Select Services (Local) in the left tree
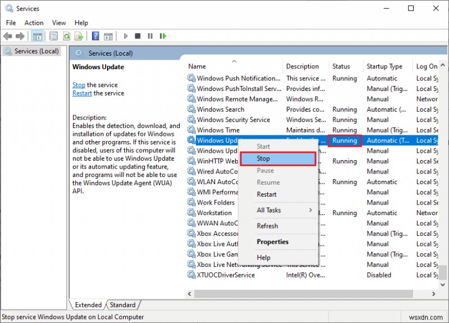This screenshot has width=449, height=323. coord(36,51)
